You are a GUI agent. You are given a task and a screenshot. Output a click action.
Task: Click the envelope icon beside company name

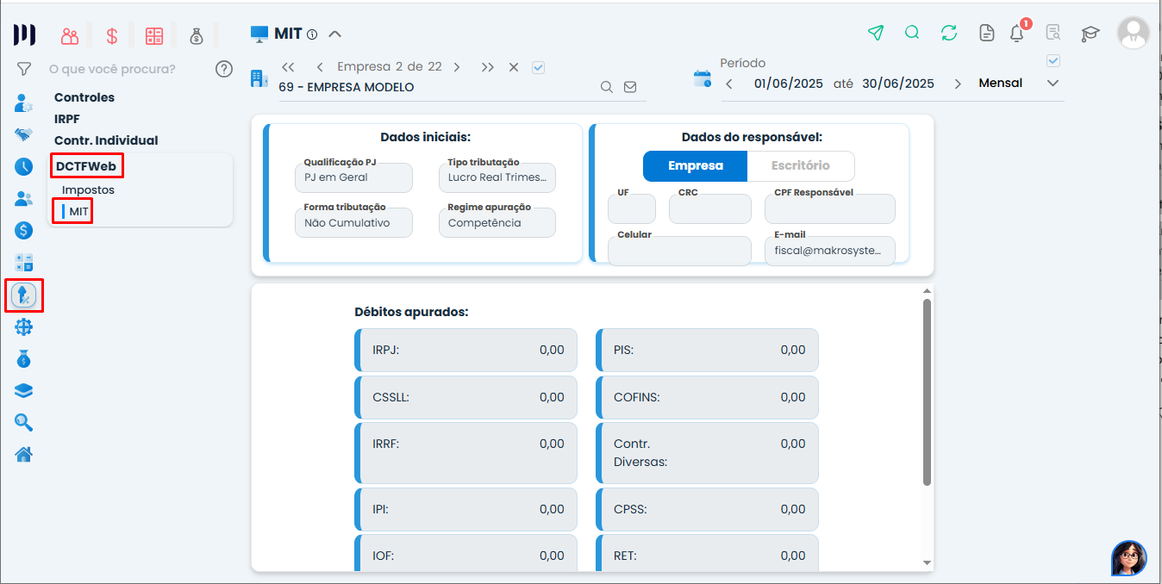[630, 87]
